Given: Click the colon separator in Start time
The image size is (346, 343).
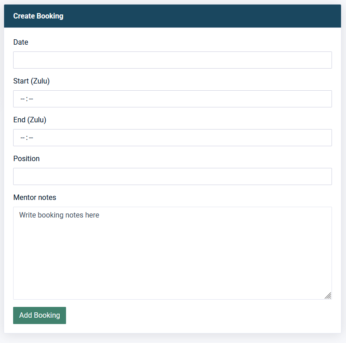Looking at the screenshot, I should (27, 99).
